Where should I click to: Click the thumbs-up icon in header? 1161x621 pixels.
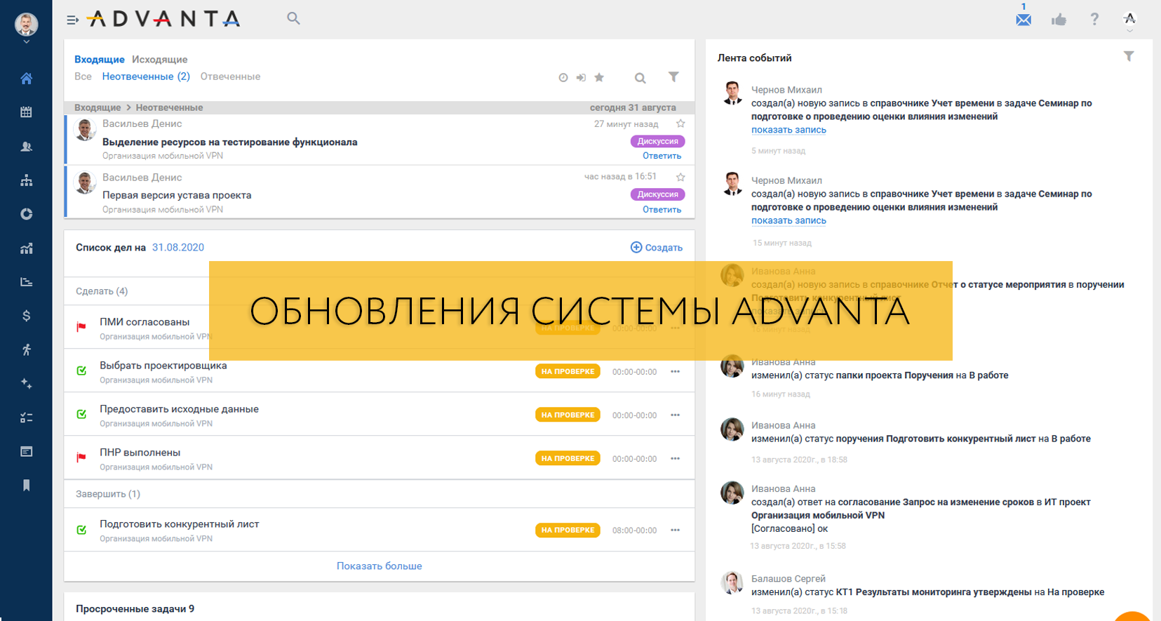click(x=1059, y=20)
